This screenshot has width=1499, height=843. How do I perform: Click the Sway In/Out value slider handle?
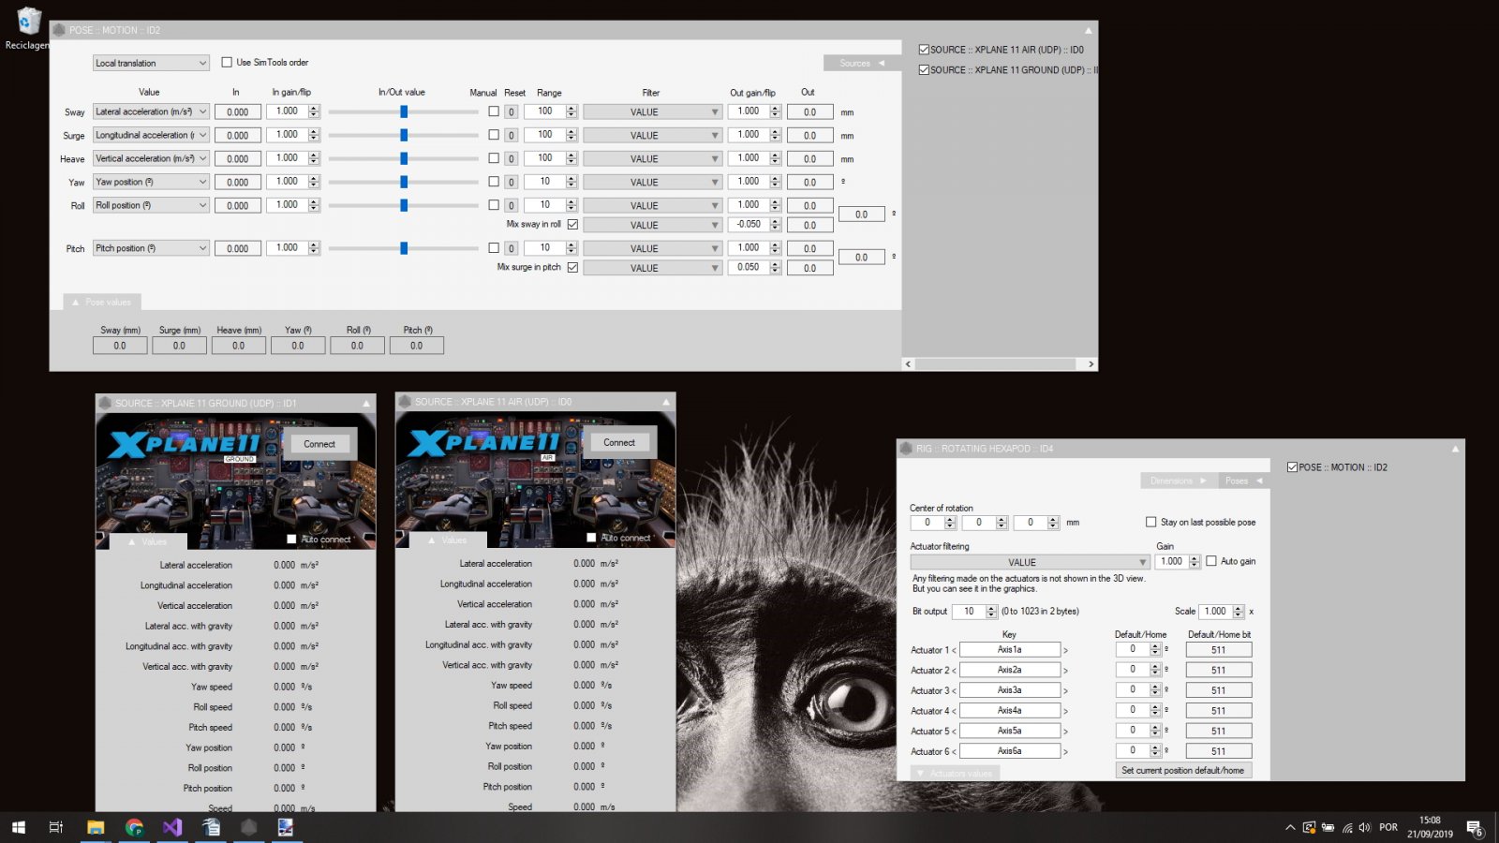pos(404,111)
